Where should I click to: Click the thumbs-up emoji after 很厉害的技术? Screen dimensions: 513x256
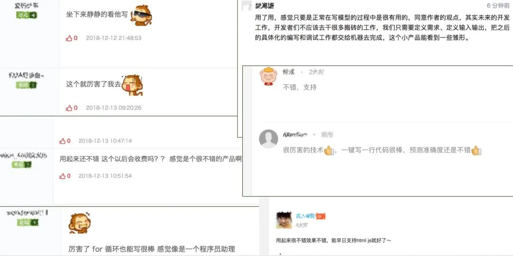329,151
